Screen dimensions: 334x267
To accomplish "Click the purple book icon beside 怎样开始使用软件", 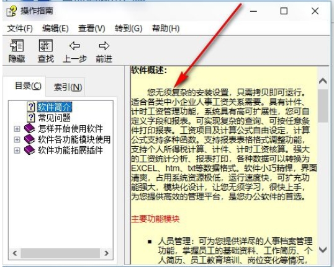I will [x=29, y=128].
